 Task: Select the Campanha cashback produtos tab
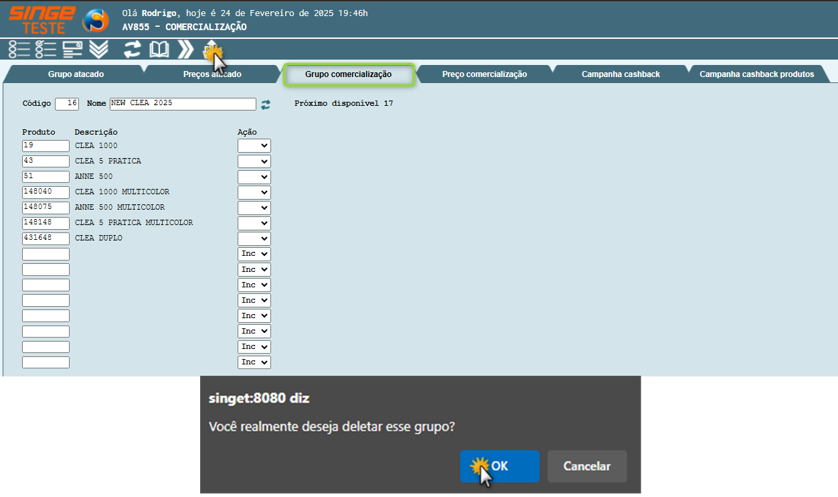[756, 74]
